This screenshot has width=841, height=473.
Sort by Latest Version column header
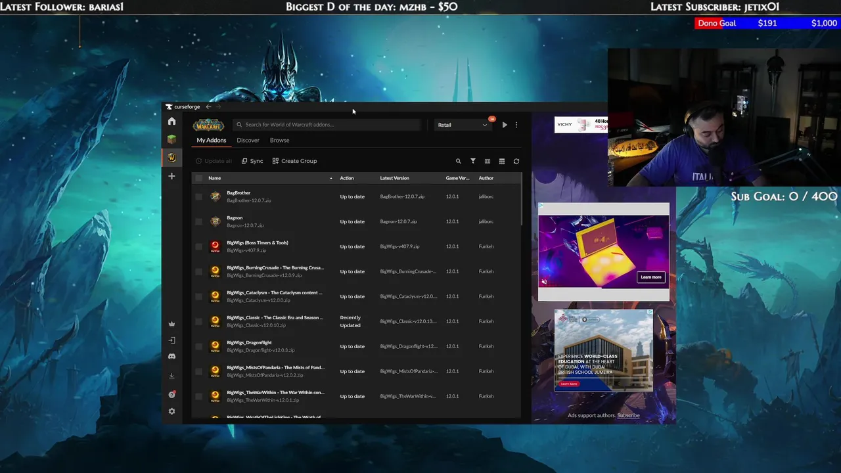pyautogui.click(x=394, y=178)
